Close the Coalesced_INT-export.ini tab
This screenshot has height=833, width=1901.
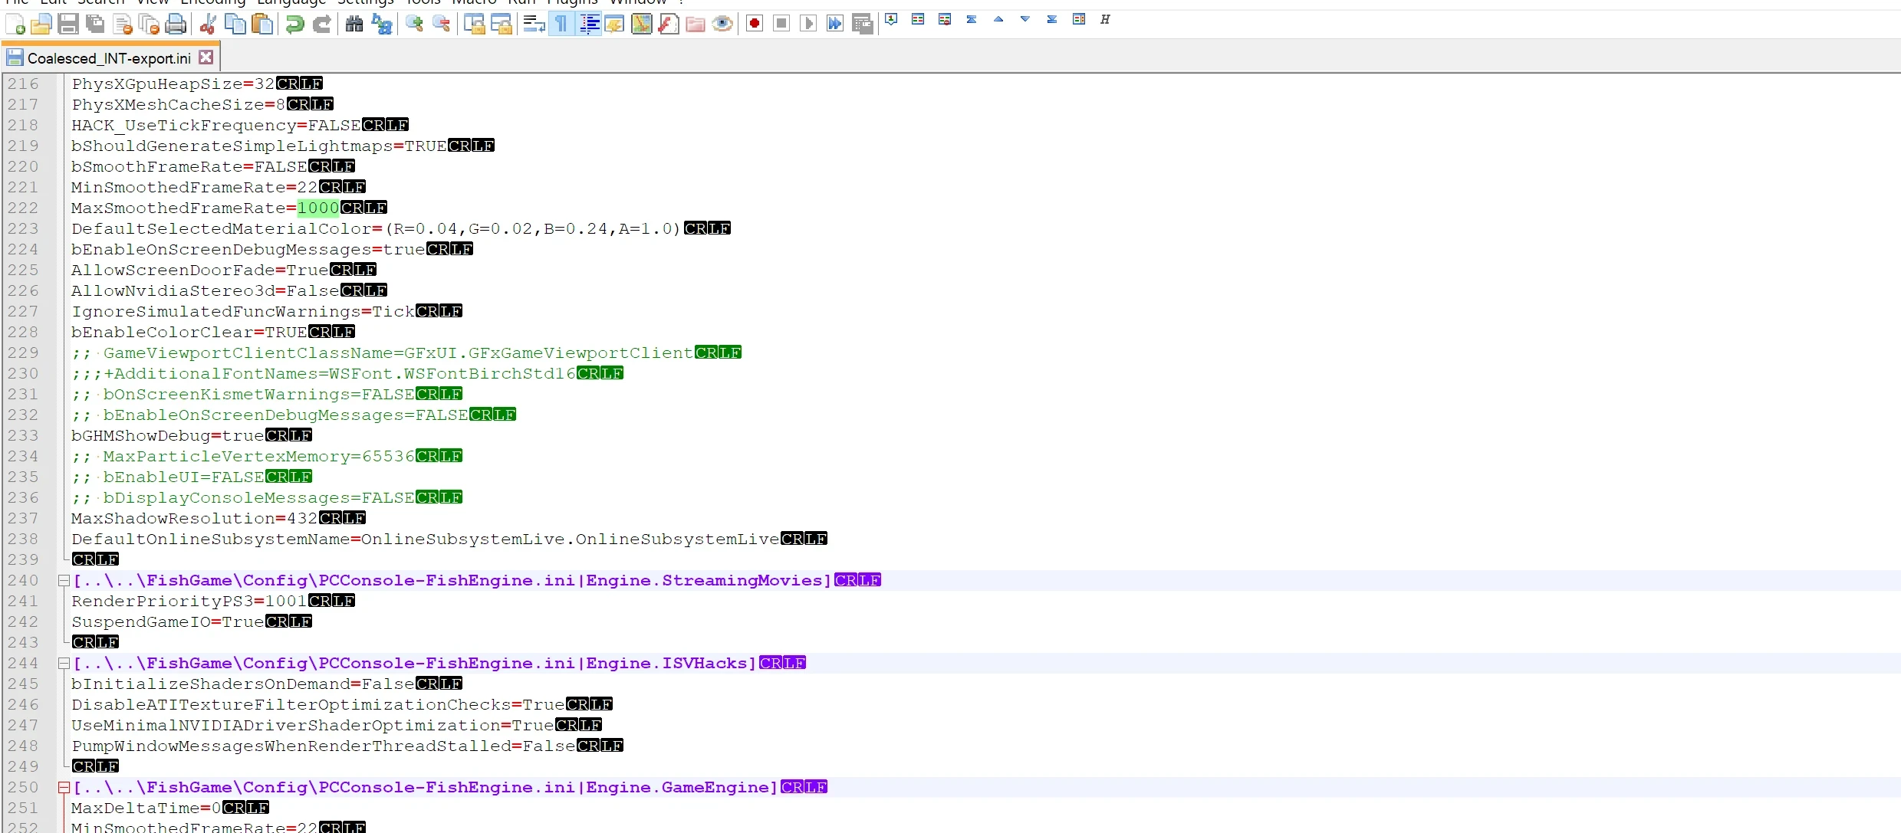point(206,57)
